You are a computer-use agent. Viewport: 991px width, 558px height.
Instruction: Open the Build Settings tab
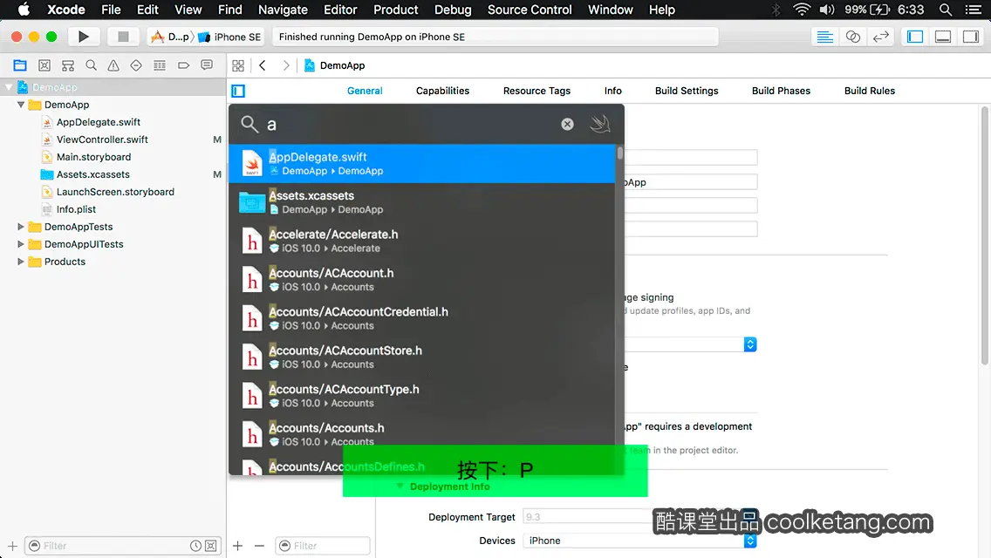687,91
